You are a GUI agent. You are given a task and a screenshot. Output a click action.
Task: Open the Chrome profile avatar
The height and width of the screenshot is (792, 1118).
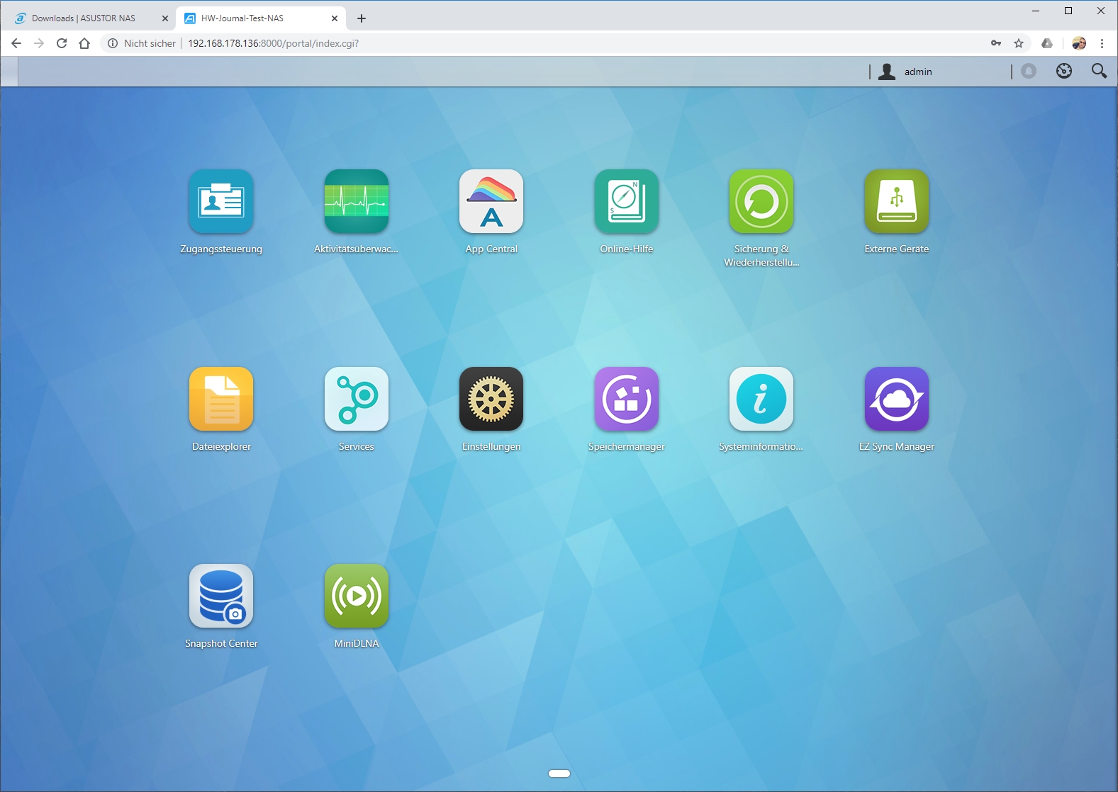pyautogui.click(x=1079, y=43)
